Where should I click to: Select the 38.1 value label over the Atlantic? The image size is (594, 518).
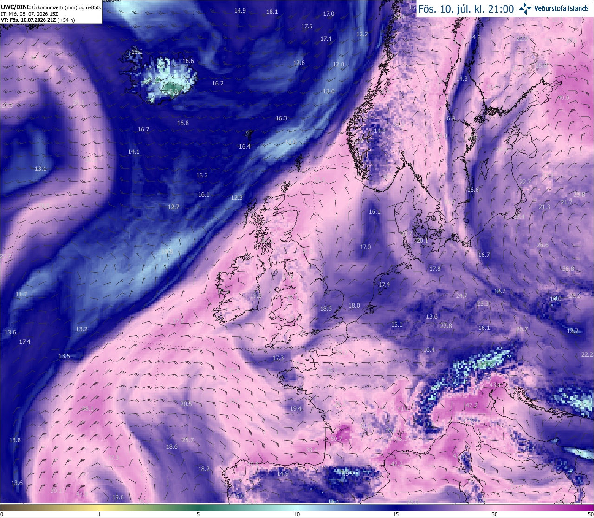point(88,409)
